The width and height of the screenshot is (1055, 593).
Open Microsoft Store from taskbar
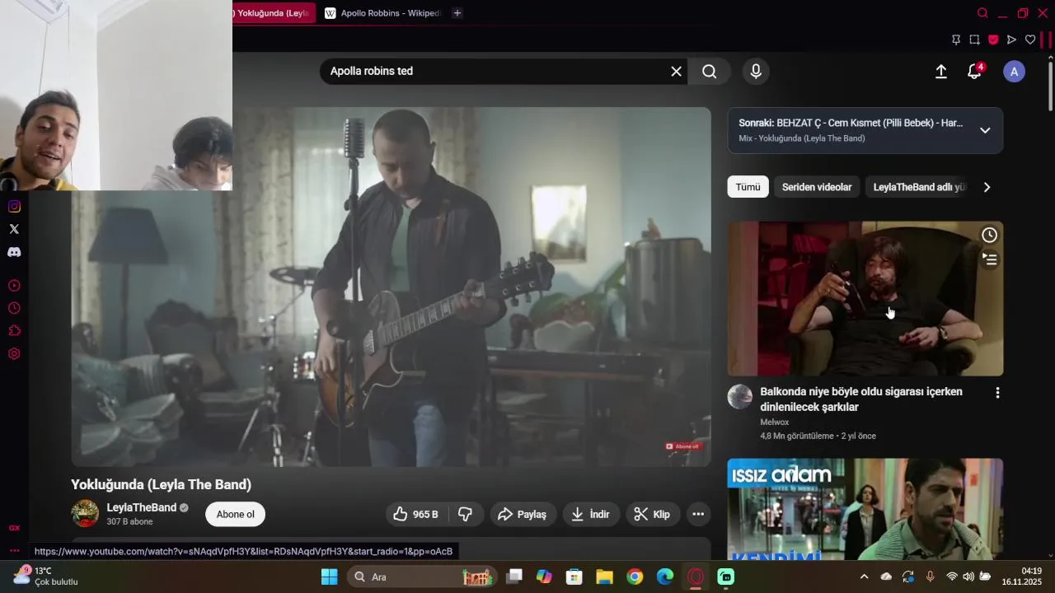[x=574, y=577]
